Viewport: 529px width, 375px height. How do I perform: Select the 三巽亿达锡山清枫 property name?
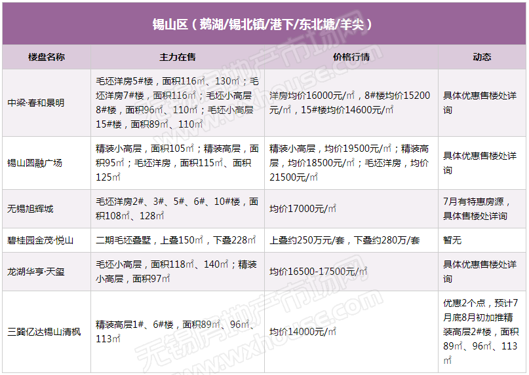[44, 332]
